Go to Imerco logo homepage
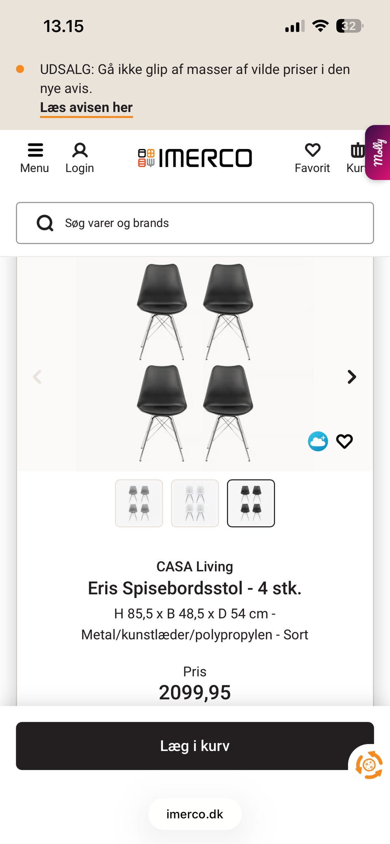The width and height of the screenshot is (390, 844). 195,158
